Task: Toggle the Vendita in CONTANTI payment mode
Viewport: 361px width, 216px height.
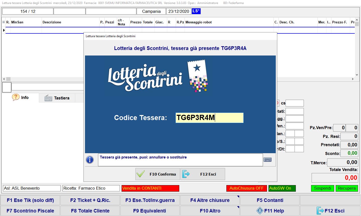Action: point(150,188)
